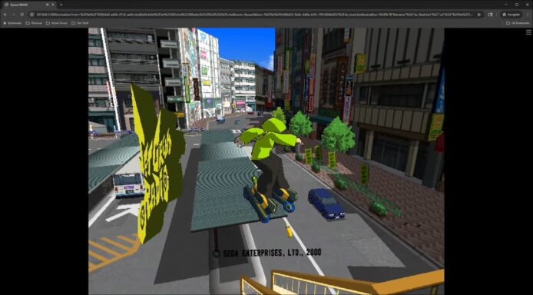This screenshot has width=533, height=295.
Task: Go forward in browser history
Action: tap(14, 15)
